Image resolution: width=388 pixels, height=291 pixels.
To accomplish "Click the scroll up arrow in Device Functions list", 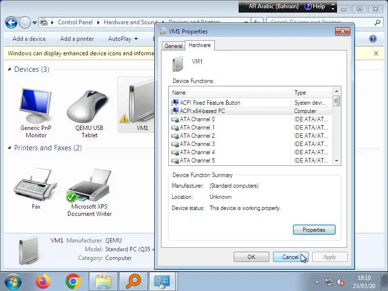I will 337,91.
